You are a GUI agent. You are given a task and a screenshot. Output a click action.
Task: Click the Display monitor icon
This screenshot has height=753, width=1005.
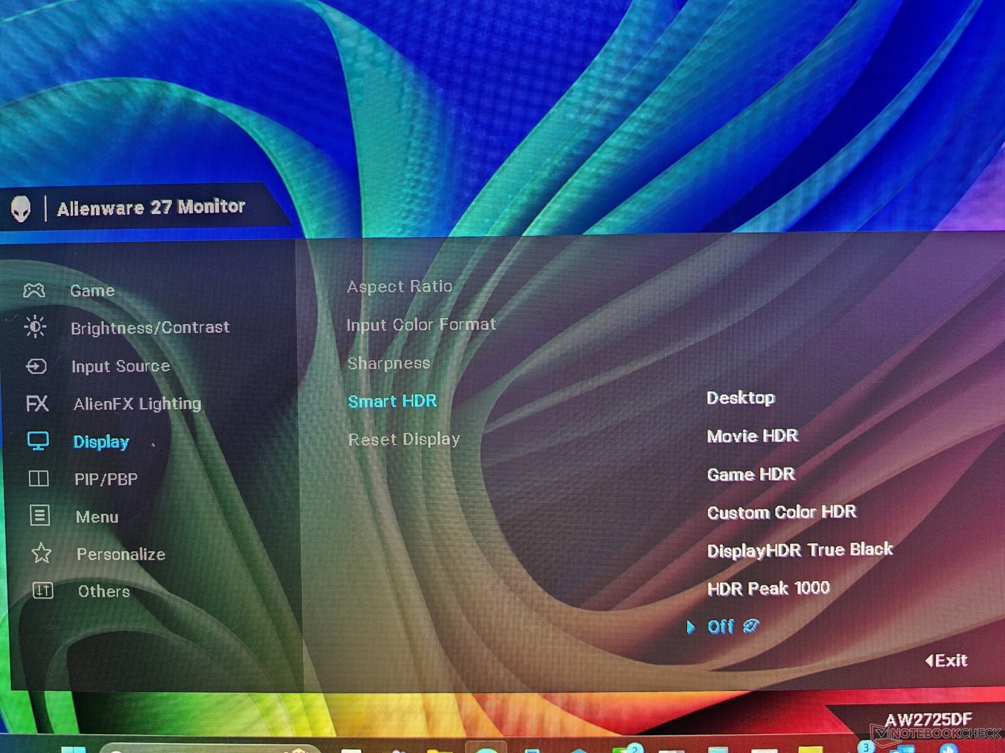pos(38,441)
